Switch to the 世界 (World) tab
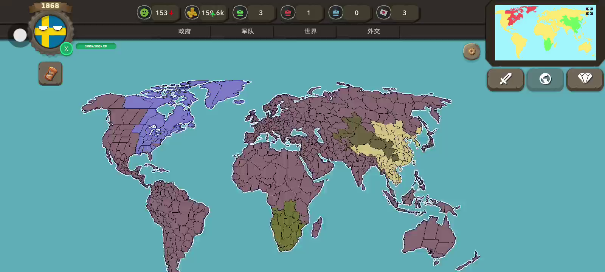This screenshot has height=272, width=605. (310, 31)
